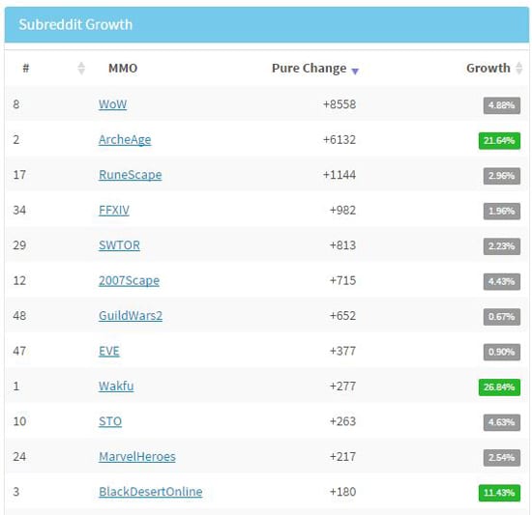Follow the FFXIV link
532x515 pixels.
click(114, 210)
